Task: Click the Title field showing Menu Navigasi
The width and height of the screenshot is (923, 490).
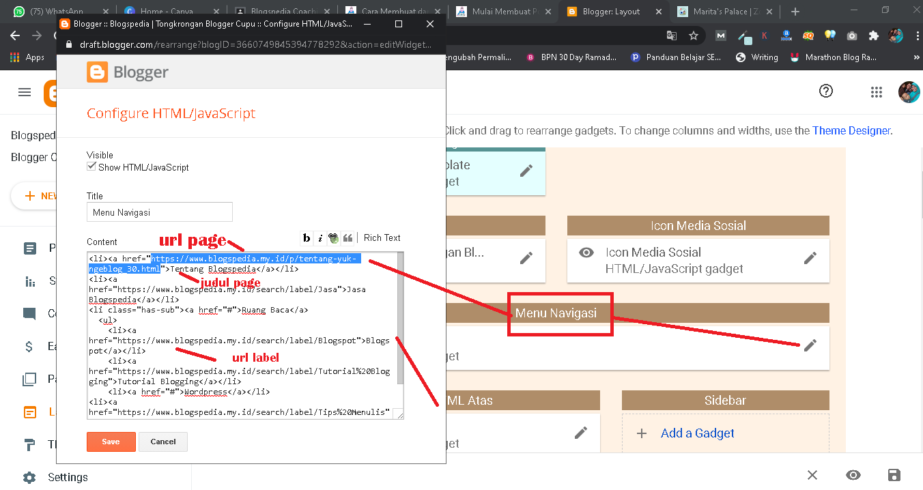Action: pos(159,212)
